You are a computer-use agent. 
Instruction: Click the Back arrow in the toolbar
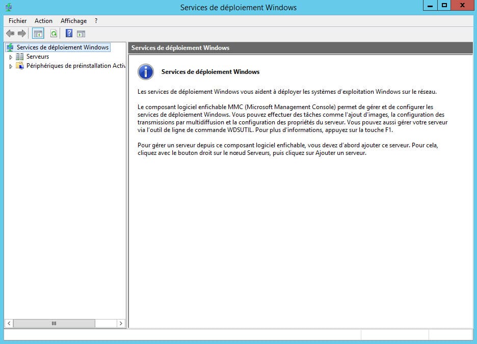click(x=10, y=34)
